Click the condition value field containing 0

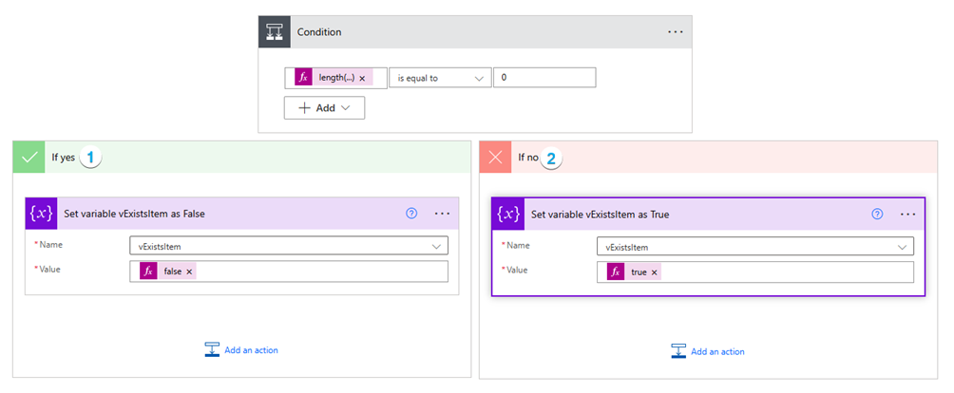(x=544, y=79)
